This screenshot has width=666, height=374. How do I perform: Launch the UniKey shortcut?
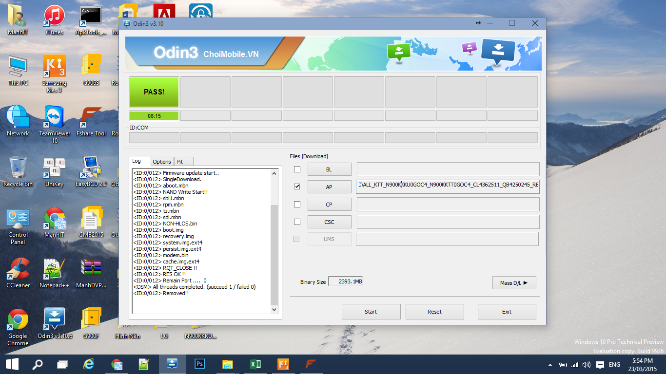tap(54, 172)
